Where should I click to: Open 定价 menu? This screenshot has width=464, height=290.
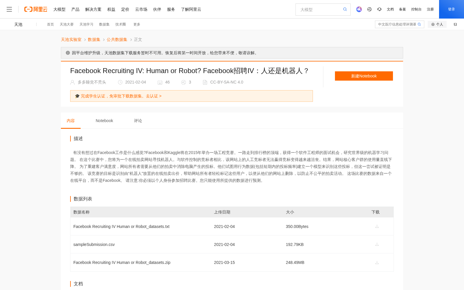pos(125,9)
